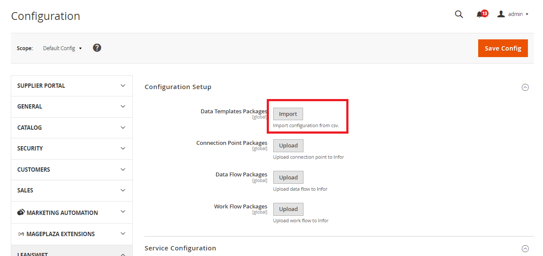
Task: Expand the Catalog settings section
Action: click(123, 128)
